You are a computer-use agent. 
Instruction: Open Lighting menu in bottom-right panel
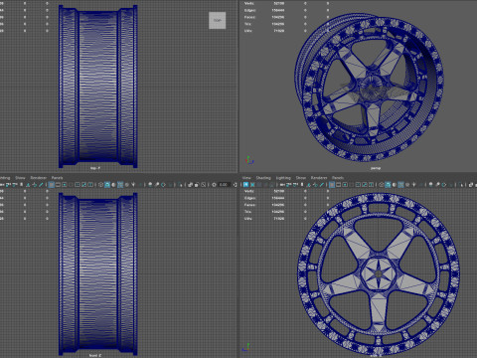[283, 178]
